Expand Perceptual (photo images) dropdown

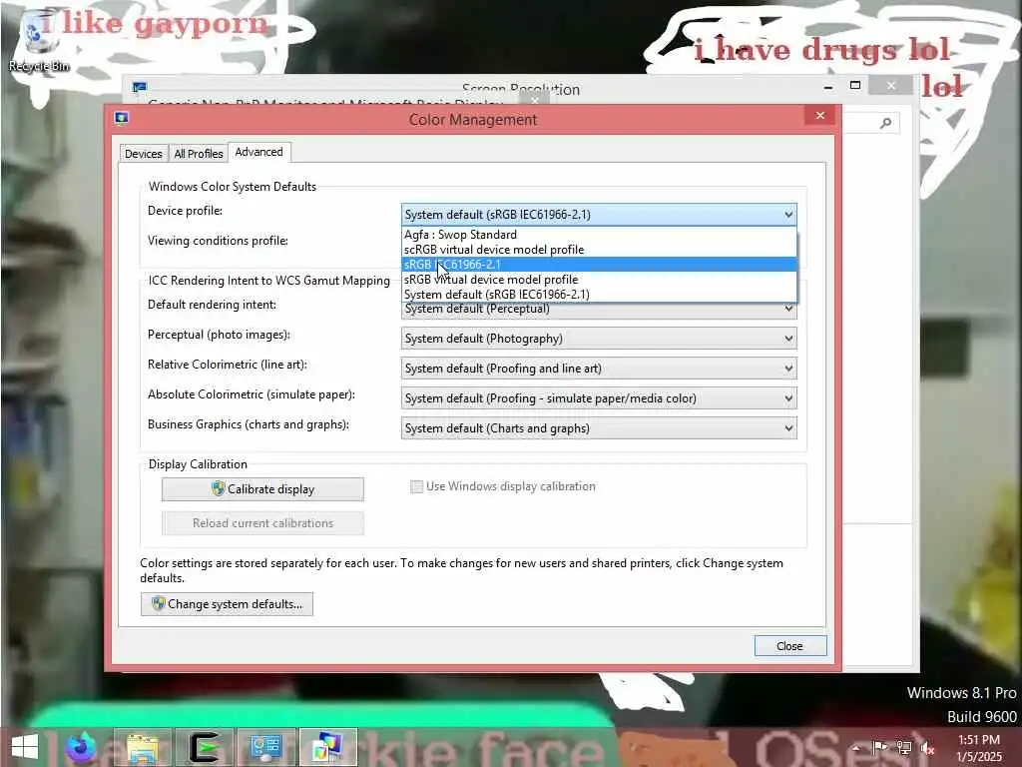pos(599,339)
